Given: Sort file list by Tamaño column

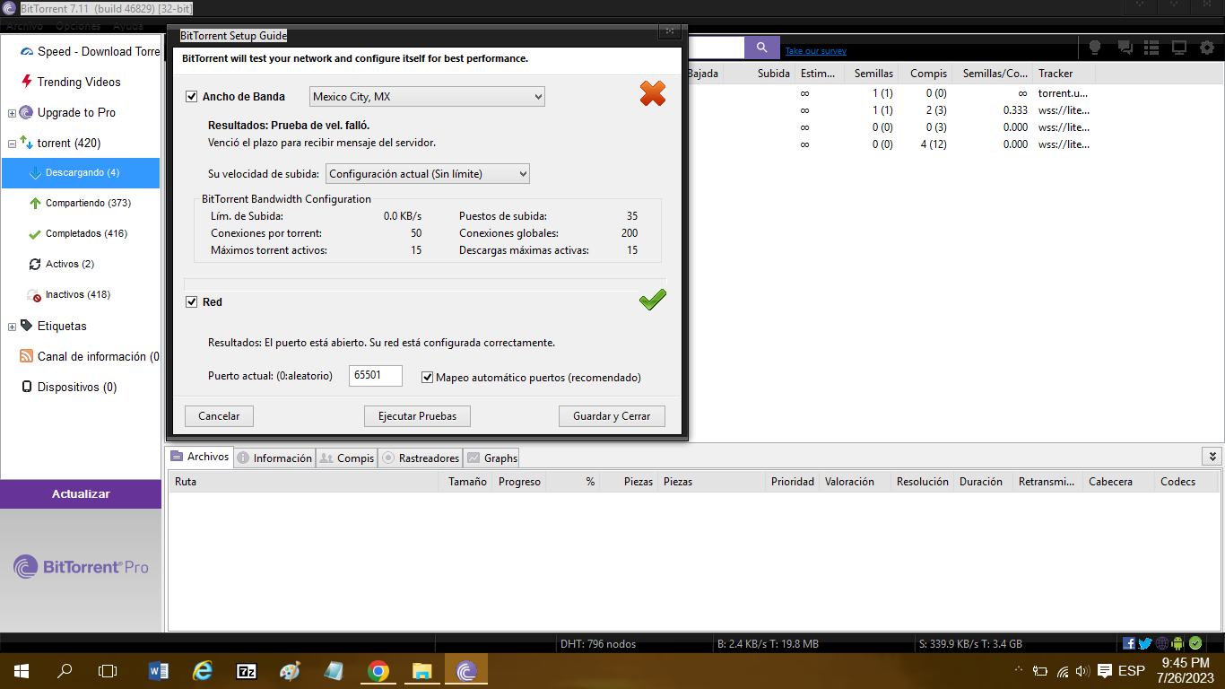Looking at the screenshot, I should [467, 482].
